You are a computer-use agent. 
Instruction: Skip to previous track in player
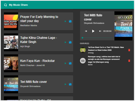pos(86,31)
